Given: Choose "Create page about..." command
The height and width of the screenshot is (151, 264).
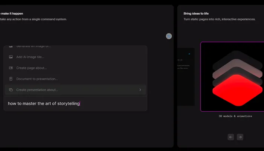Looking at the screenshot, I should (32, 68).
